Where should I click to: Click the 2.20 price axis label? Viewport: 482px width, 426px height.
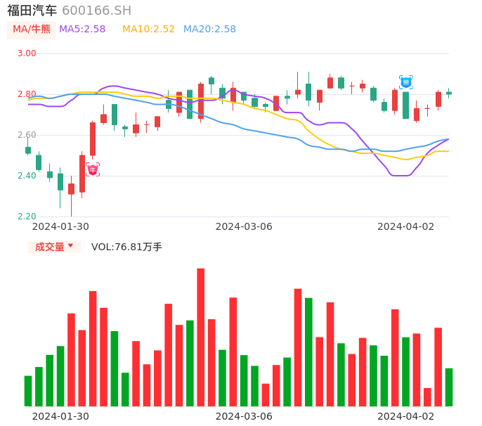[x=27, y=217]
